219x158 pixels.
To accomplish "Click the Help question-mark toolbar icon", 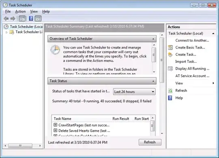I will pos(31,19).
